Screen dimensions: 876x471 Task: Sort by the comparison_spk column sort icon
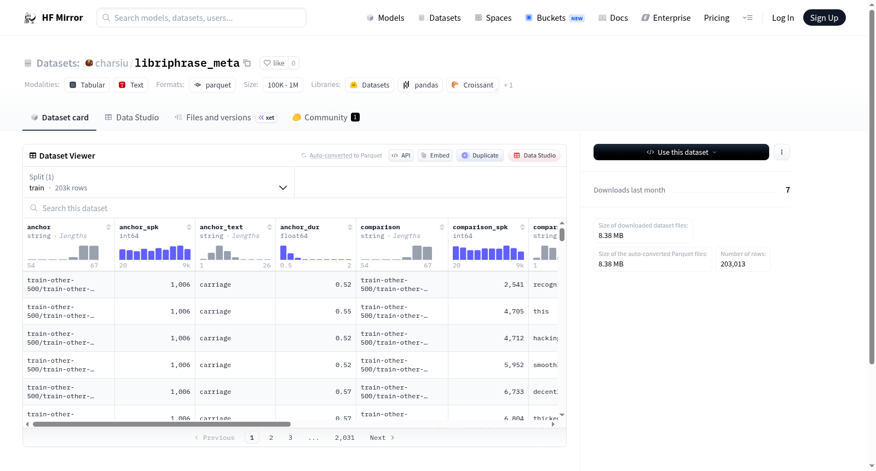pyautogui.click(x=522, y=227)
